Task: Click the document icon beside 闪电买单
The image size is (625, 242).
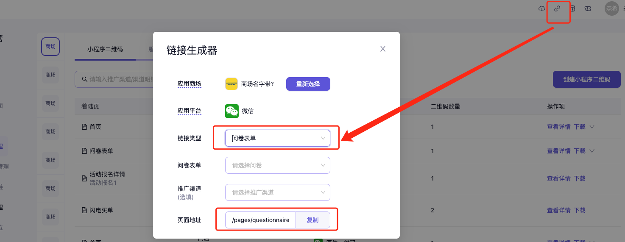Action: [x=84, y=210]
